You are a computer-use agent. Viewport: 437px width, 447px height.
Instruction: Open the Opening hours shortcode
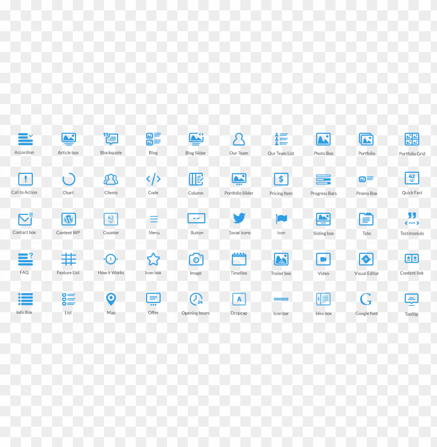click(196, 298)
